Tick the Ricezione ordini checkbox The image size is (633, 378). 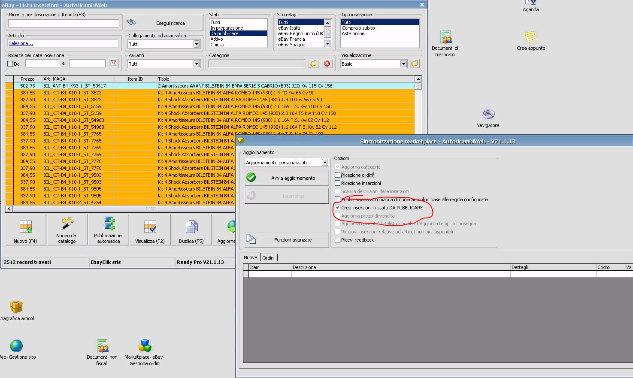tap(338, 175)
